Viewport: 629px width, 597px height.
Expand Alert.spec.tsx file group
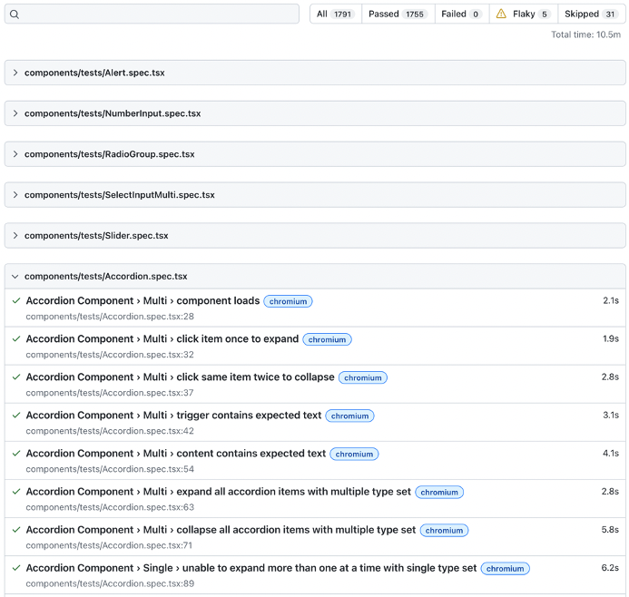(315, 73)
